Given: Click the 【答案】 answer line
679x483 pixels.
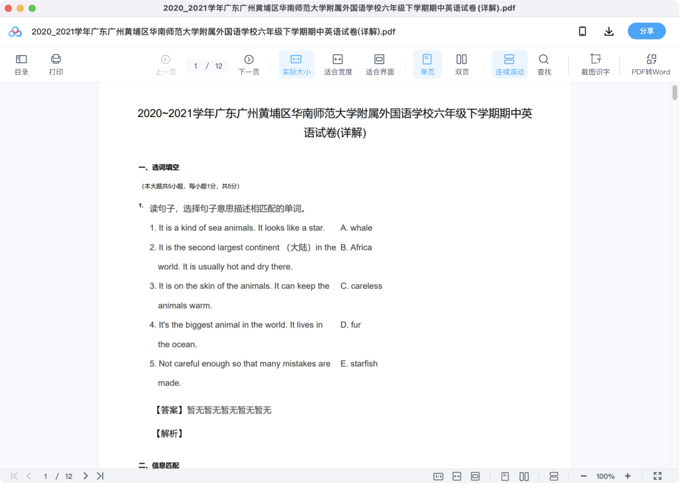Looking at the screenshot, I should 213,410.
